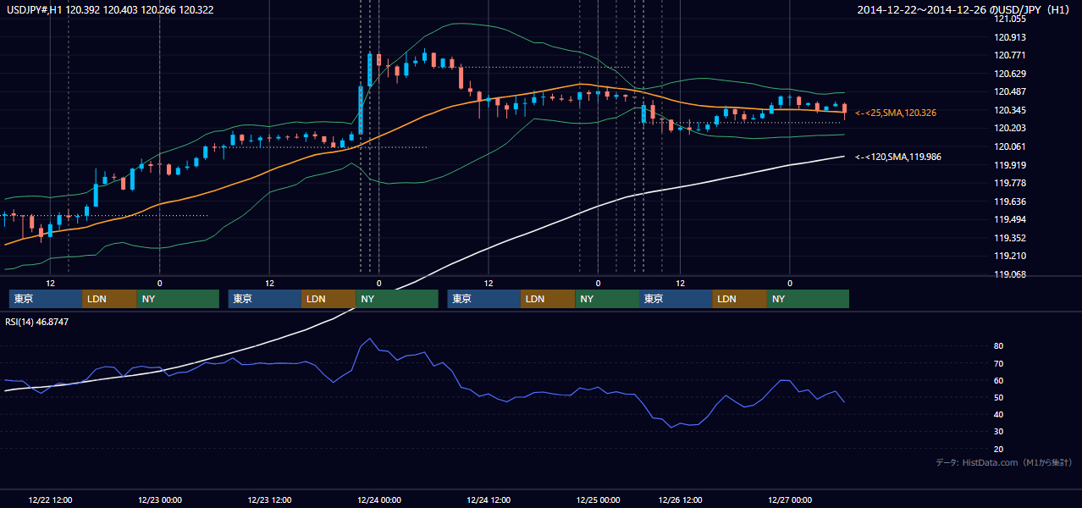Select the rightmost NY session block
The height and width of the screenshot is (508, 1082).
(808, 299)
